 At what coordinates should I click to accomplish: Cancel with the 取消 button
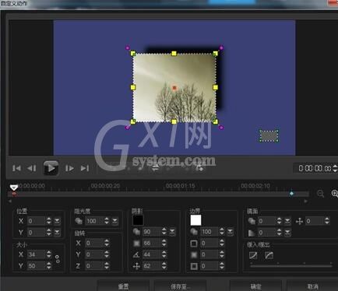(312, 286)
